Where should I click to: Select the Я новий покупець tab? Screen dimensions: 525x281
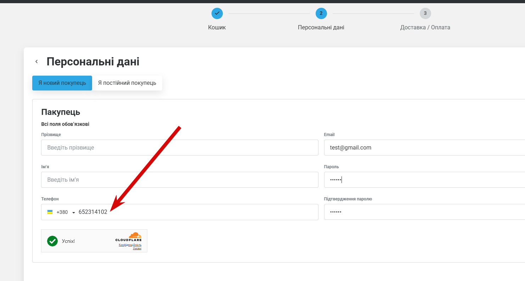coord(62,83)
